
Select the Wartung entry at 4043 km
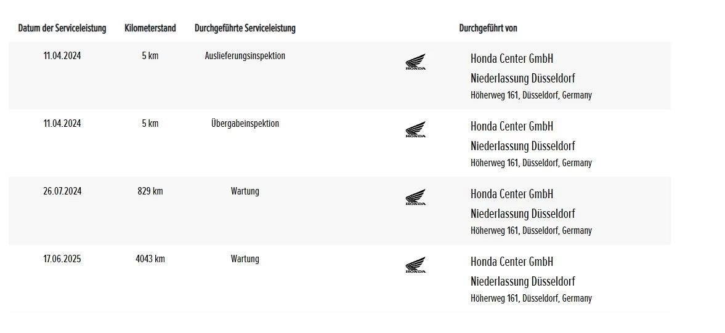245,259
